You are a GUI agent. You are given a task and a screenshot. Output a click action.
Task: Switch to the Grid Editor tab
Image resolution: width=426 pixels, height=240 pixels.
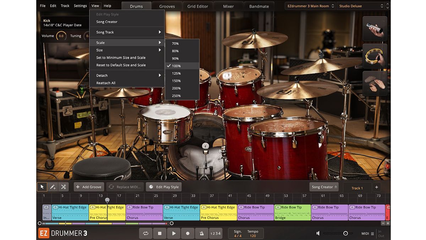pos(198,6)
